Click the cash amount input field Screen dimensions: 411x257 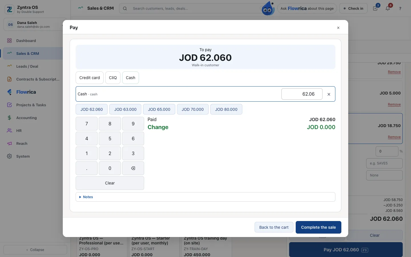(x=302, y=94)
